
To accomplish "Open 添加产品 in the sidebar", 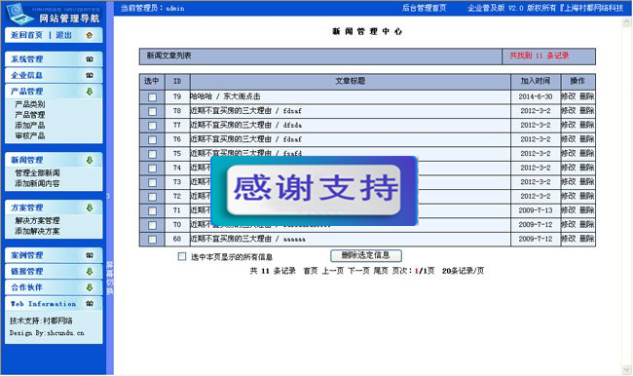I will pyautogui.click(x=30, y=126).
